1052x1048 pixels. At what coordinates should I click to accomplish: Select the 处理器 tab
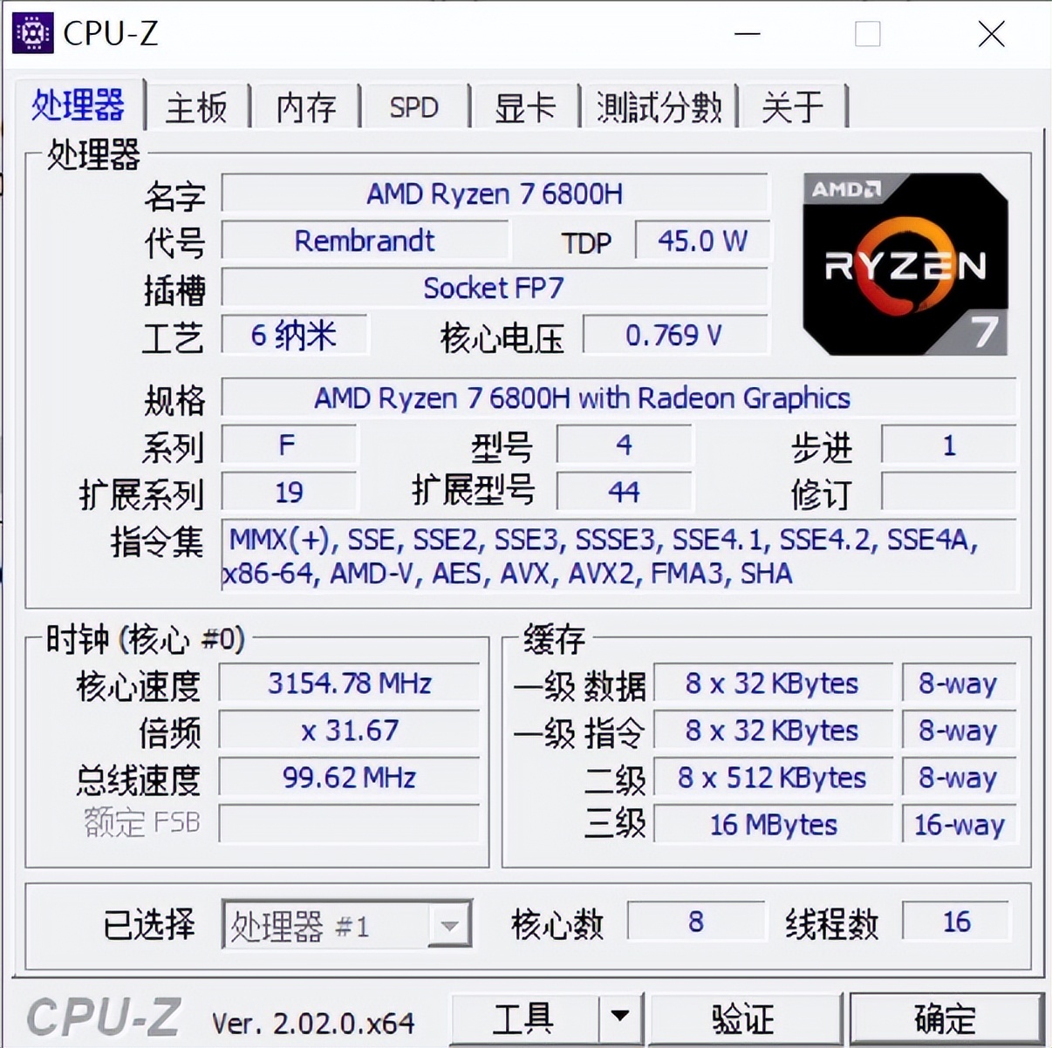79,105
